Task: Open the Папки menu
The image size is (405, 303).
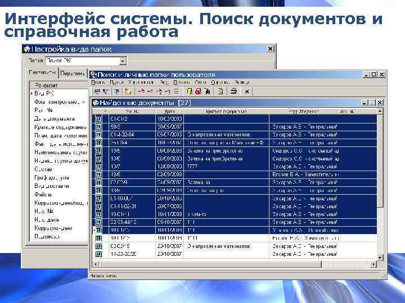Action: [x=116, y=82]
